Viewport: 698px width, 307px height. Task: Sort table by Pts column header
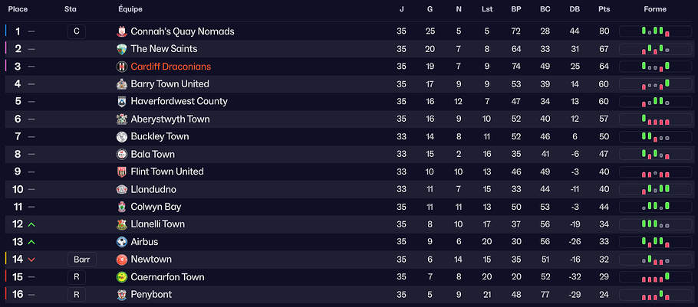pyautogui.click(x=604, y=9)
